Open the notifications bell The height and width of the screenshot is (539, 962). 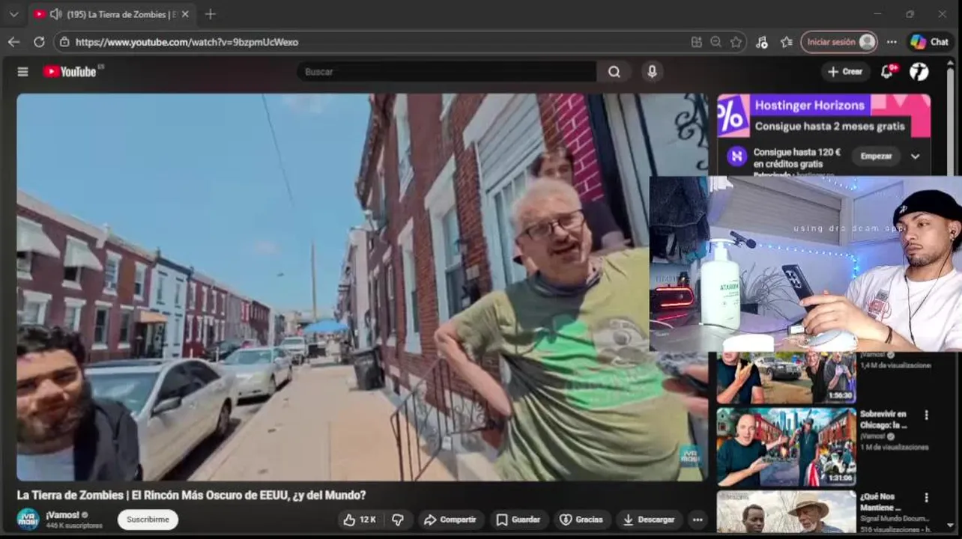tap(888, 72)
